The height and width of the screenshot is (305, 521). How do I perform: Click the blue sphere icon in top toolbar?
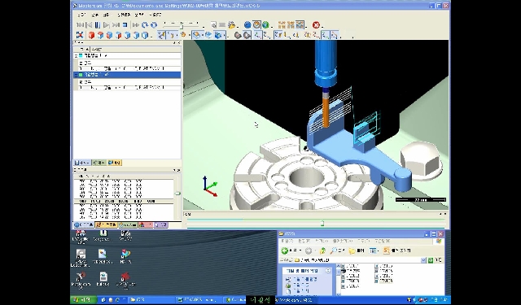pos(247,25)
